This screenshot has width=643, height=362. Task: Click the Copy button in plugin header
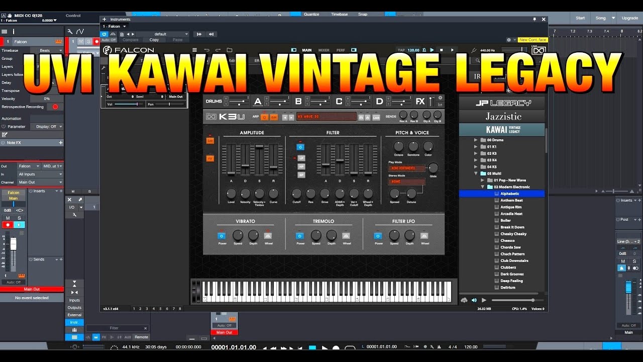point(154,40)
